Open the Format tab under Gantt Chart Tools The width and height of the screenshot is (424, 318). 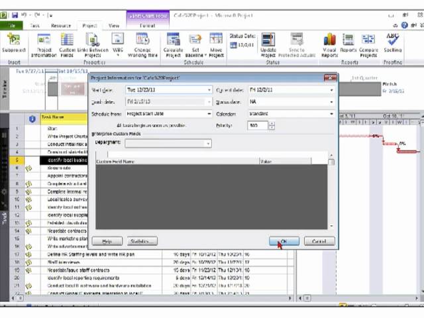pos(148,25)
